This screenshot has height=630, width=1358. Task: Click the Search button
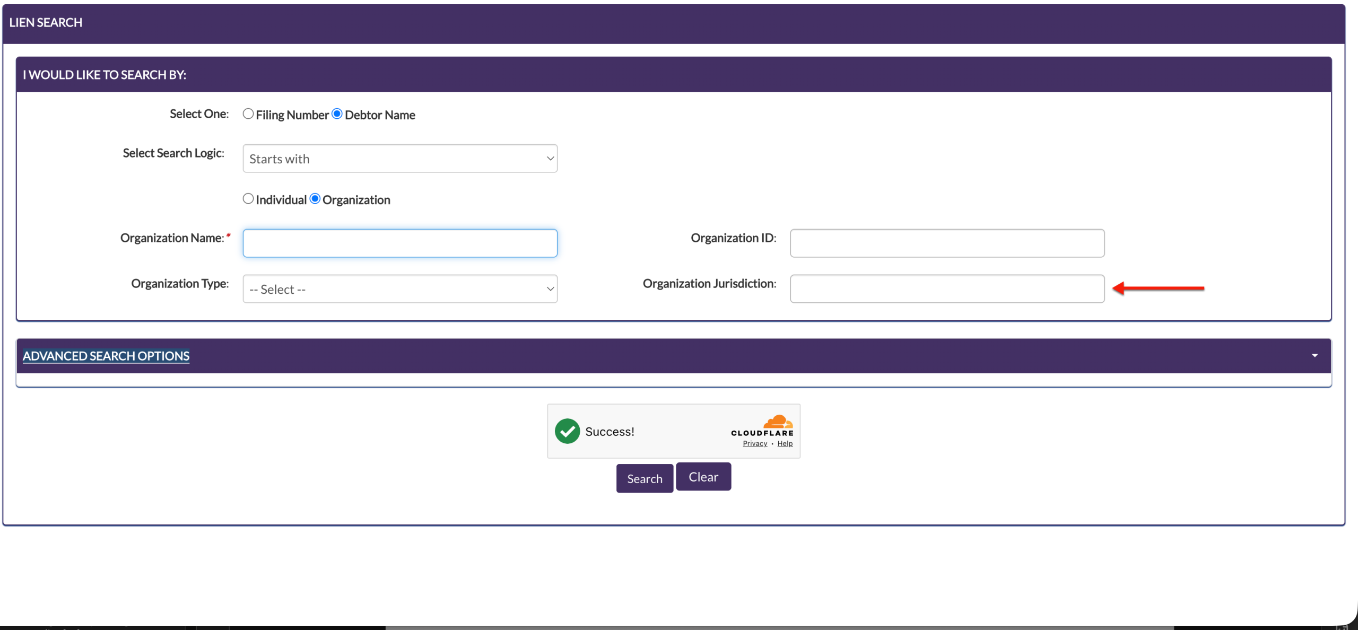645,478
